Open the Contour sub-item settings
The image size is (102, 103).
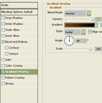19,48
